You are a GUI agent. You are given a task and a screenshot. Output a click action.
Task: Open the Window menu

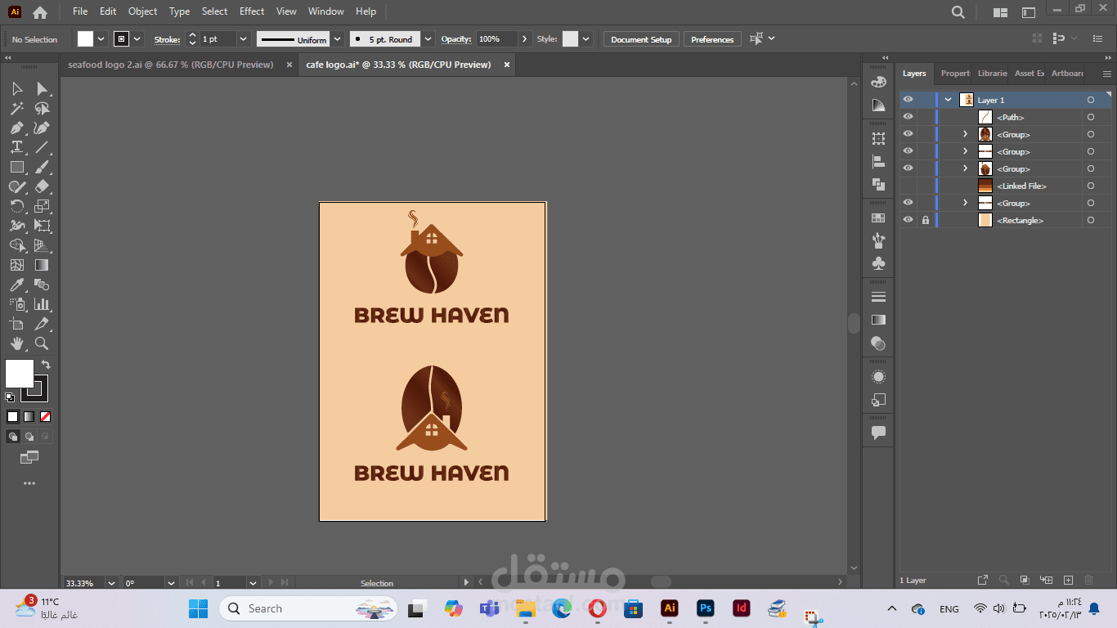[x=326, y=11]
